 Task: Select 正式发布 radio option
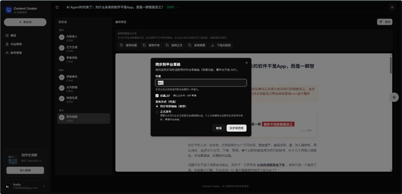click(157, 112)
